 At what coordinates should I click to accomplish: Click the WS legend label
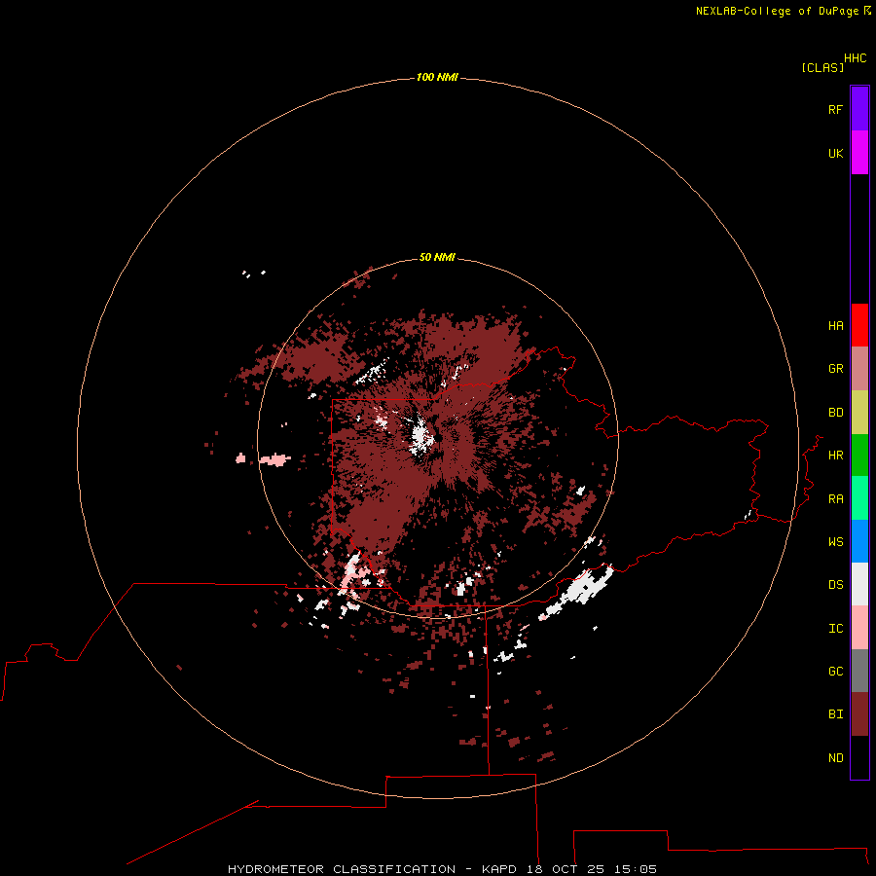(x=835, y=541)
